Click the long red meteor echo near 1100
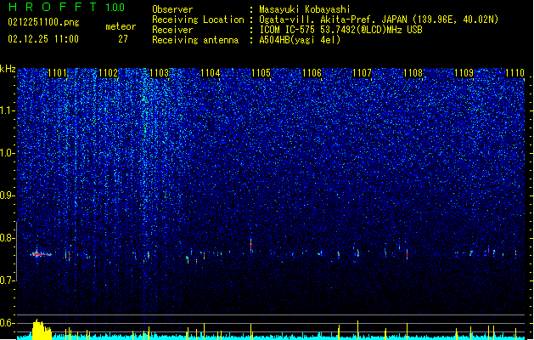 click(42, 254)
